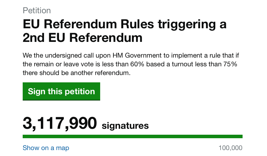Click the 2nd EU Referendum heading line
The image size is (267, 156).
[x=83, y=38]
